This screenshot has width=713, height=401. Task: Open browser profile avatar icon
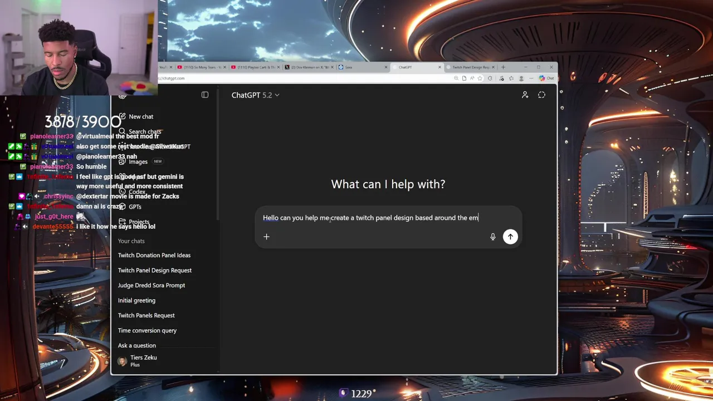coord(521,78)
